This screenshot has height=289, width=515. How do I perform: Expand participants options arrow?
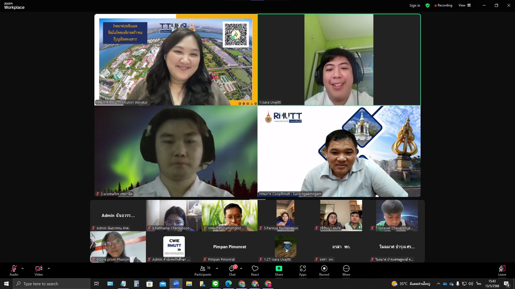point(217,268)
